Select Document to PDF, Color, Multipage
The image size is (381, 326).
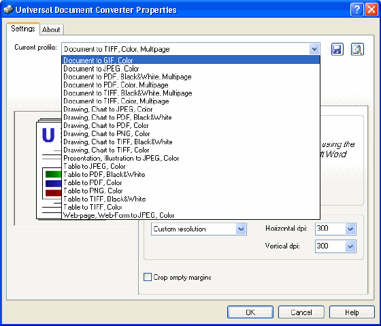(x=190, y=85)
